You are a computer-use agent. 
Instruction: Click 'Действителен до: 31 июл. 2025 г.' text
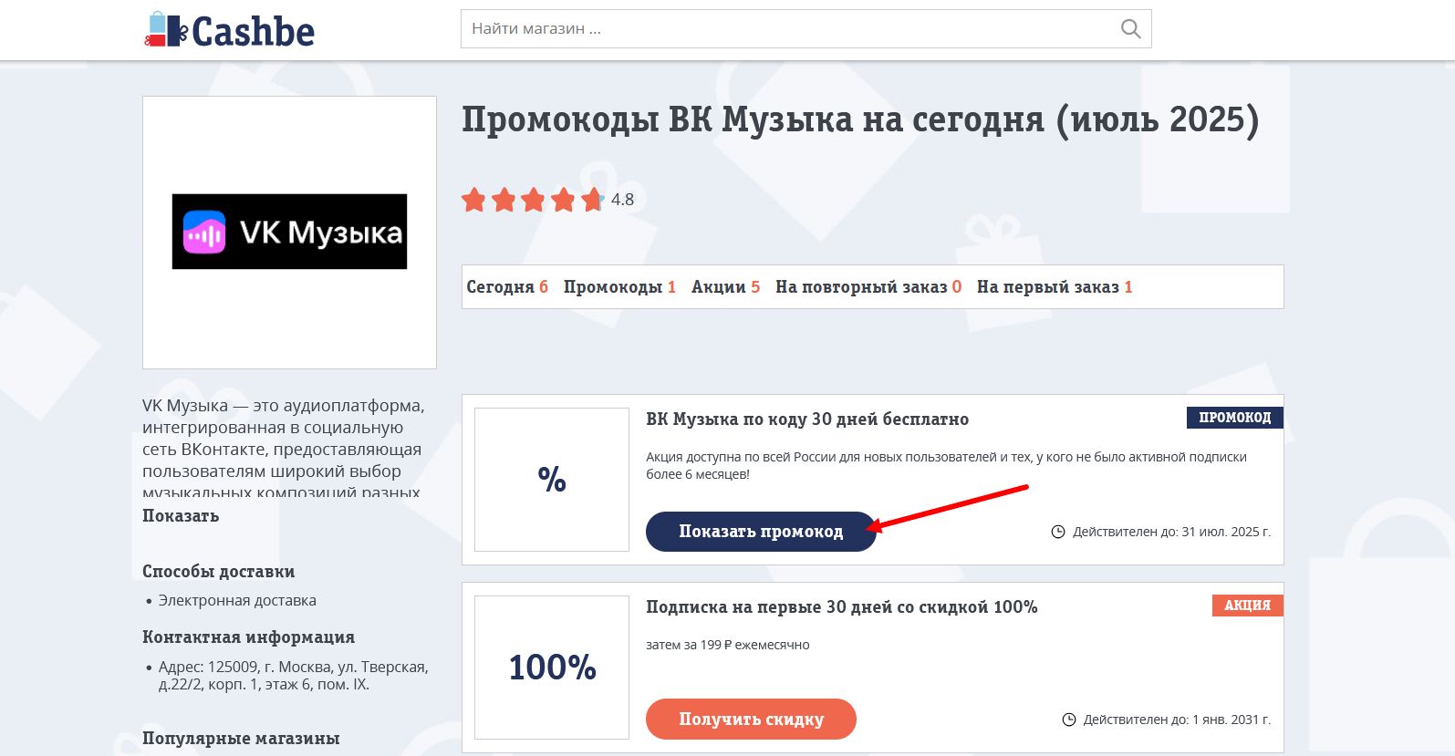click(x=1171, y=532)
